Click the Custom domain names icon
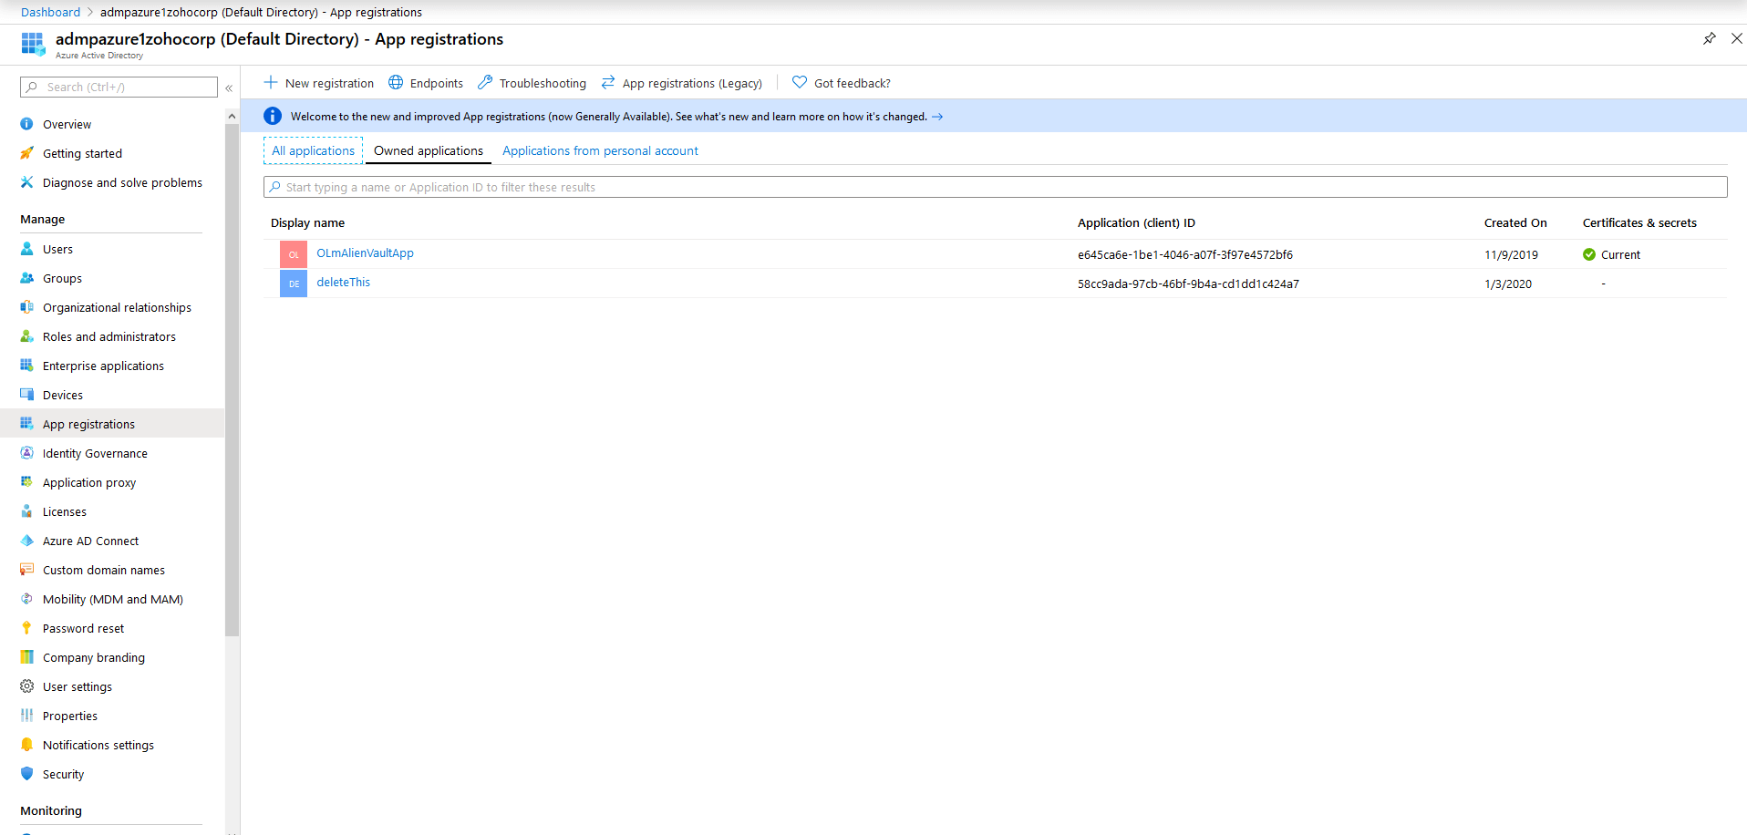Image resolution: width=1747 pixels, height=835 pixels. click(26, 570)
